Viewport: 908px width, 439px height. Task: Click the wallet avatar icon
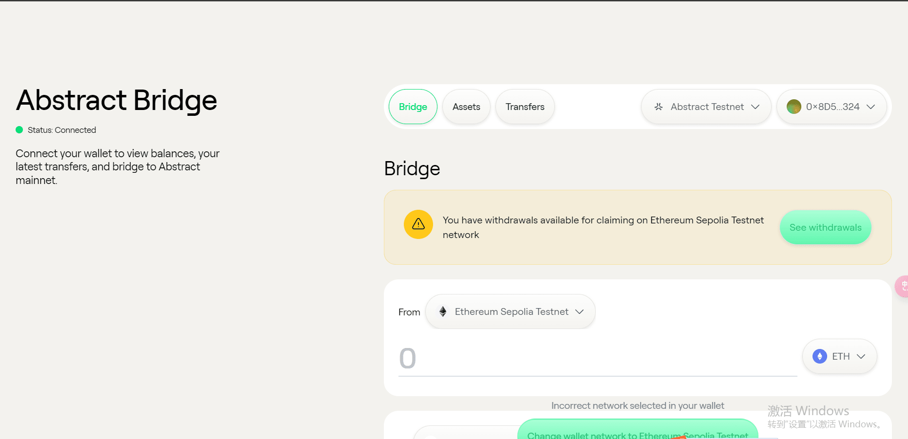point(794,107)
